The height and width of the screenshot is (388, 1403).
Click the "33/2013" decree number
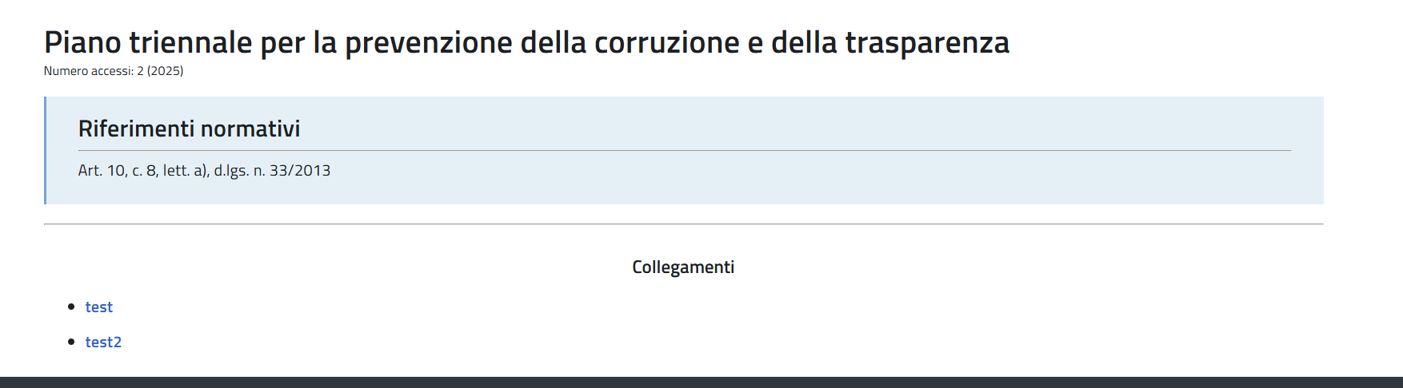tap(300, 171)
